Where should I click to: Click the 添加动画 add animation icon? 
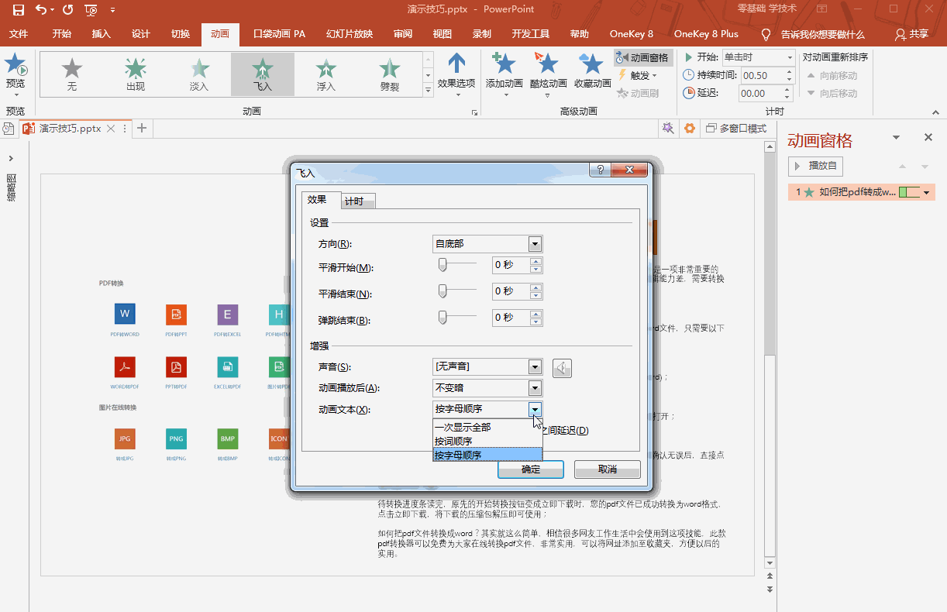tap(504, 64)
